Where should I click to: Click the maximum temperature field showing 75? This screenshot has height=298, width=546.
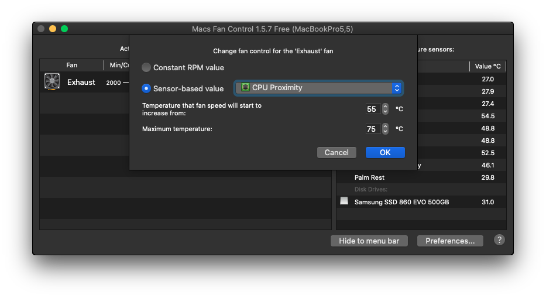pos(372,129)
